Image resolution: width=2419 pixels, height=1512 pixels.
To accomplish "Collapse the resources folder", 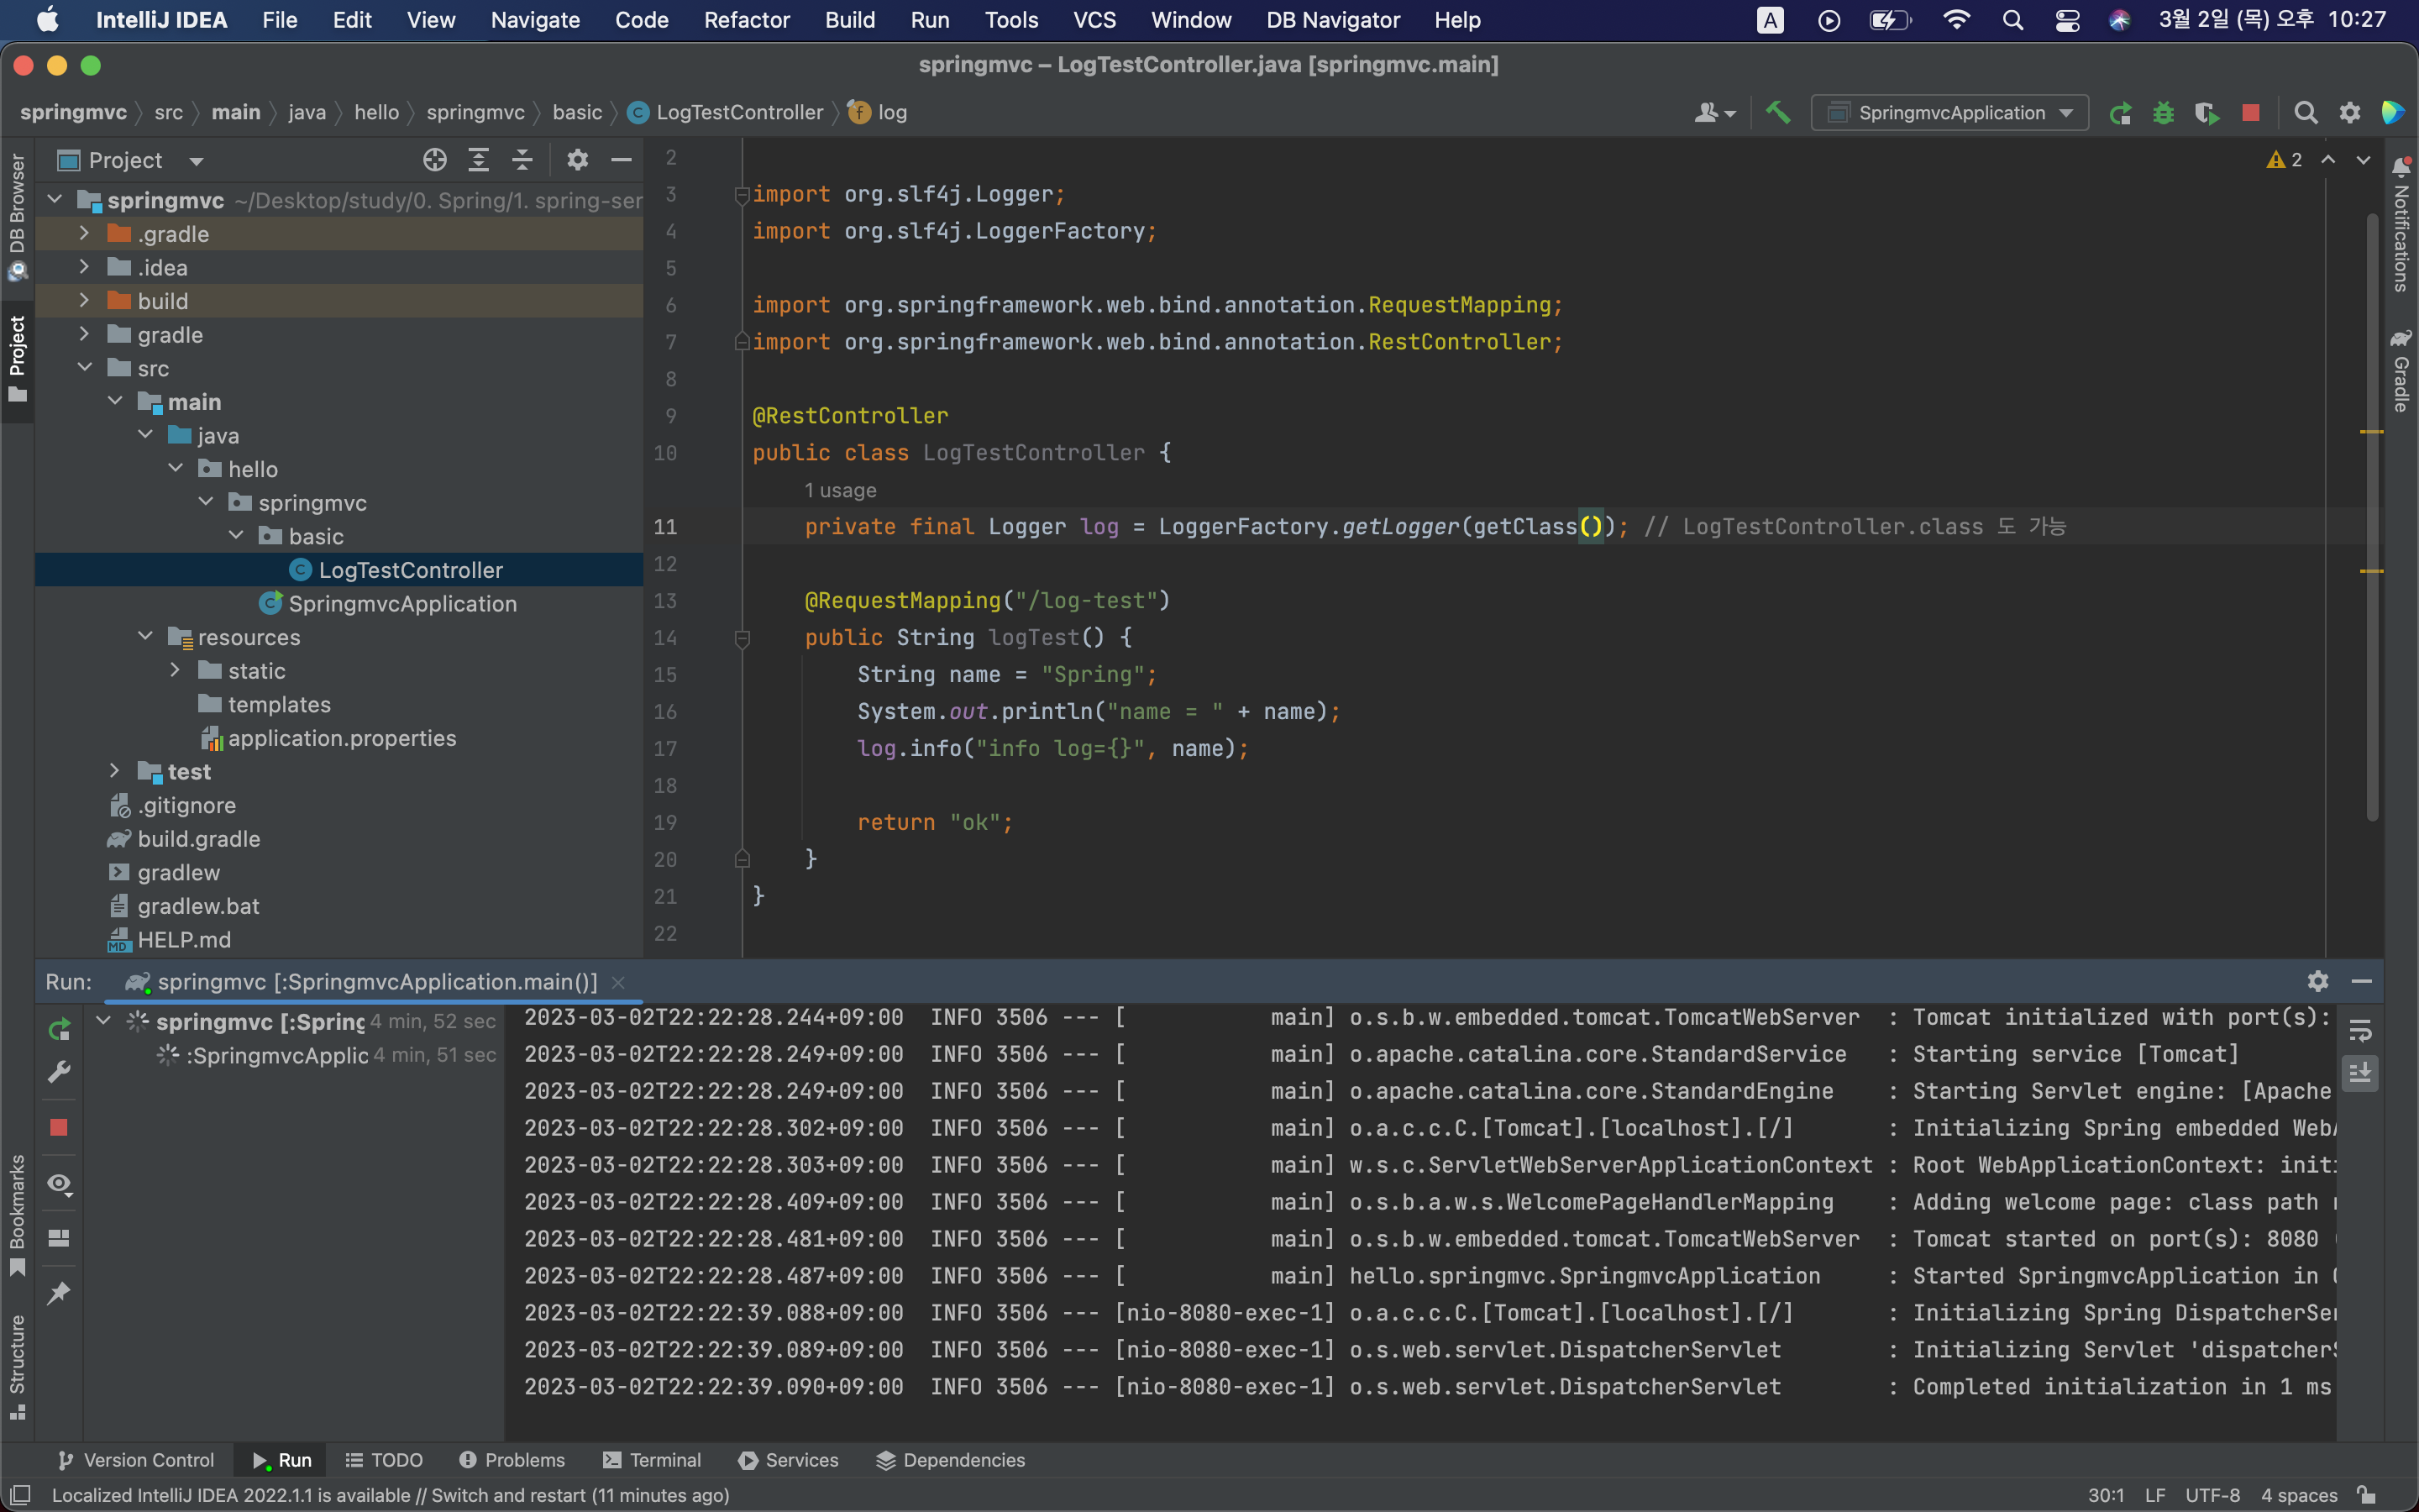I will click(x=145, y=636).
